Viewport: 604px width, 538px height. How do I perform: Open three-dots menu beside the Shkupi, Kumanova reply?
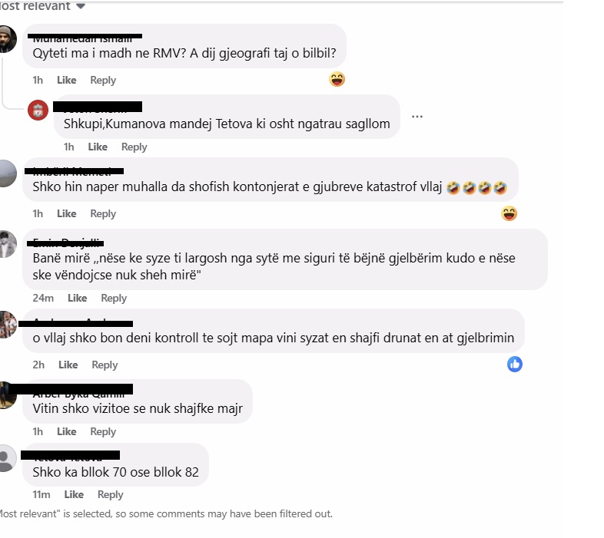[416, 116]
